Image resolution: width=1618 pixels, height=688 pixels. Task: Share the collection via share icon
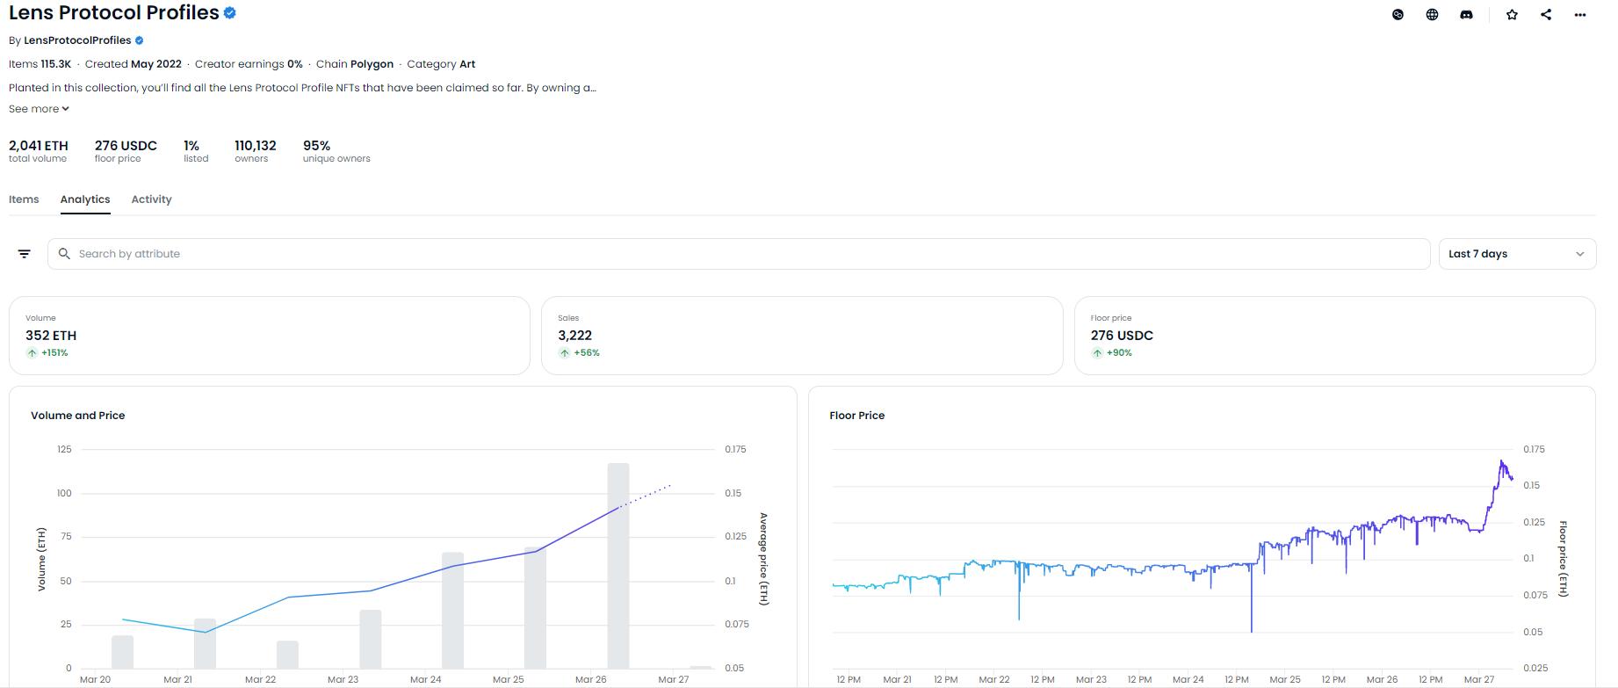1546,14
